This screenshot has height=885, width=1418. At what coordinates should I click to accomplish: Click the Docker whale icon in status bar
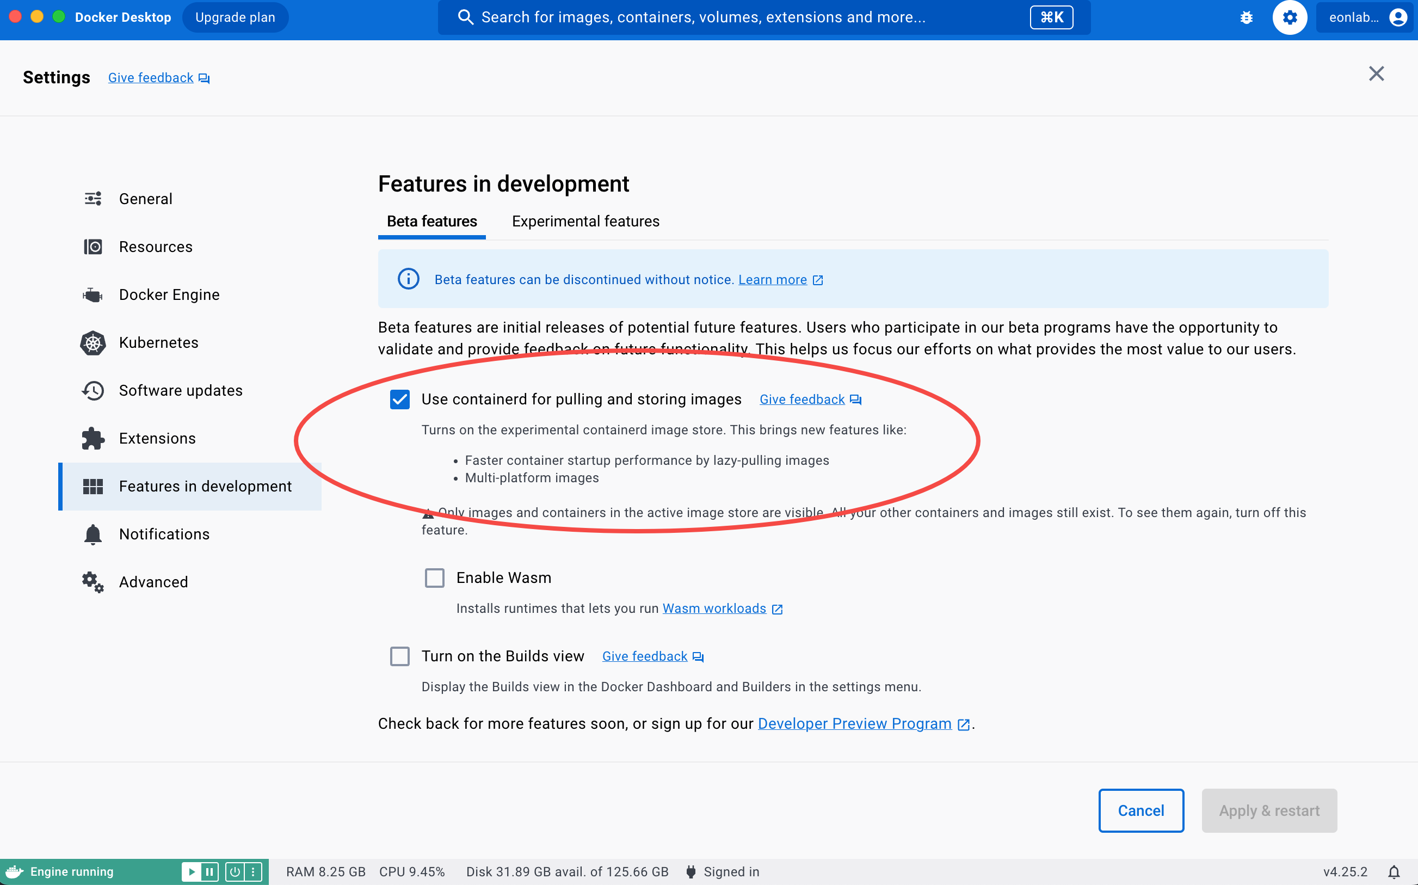[14, 871]
